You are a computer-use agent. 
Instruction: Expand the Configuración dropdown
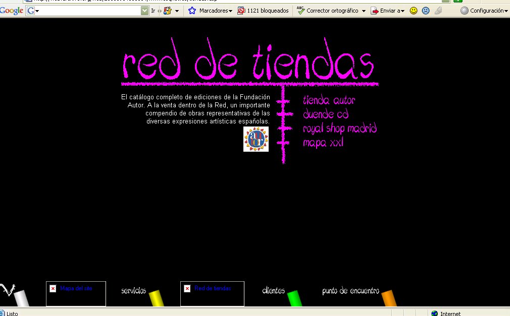[484, 11]
